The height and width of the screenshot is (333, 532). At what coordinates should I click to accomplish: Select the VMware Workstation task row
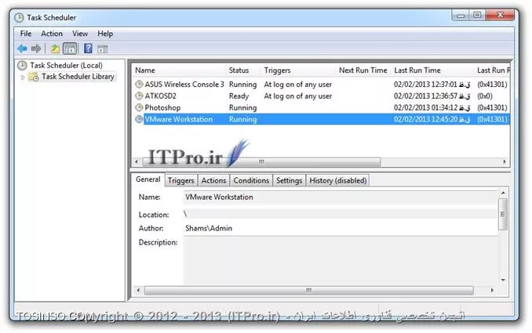[x=321, y=119]
